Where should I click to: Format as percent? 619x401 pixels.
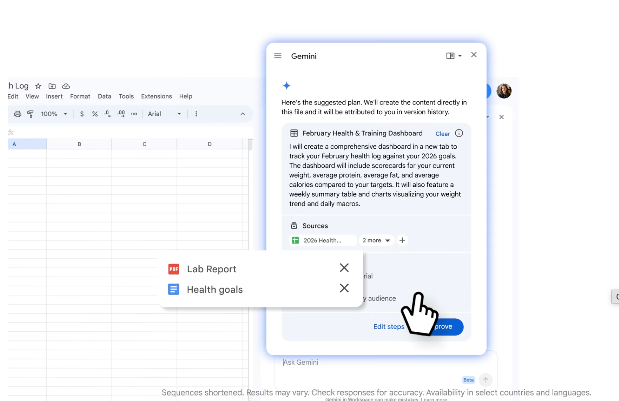click(x=95, y=114)
